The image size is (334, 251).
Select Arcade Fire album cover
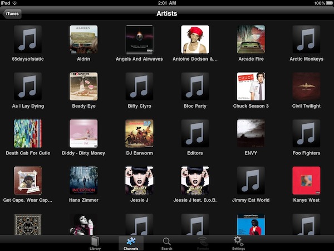click(x=250, y=39)
